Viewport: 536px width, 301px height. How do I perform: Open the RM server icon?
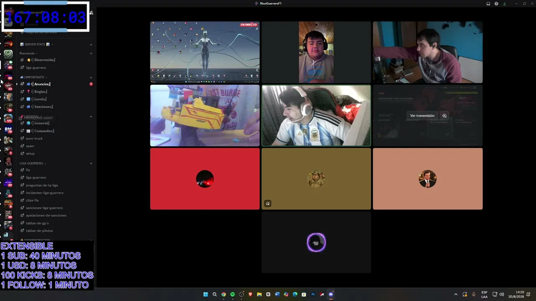[8, 129]
